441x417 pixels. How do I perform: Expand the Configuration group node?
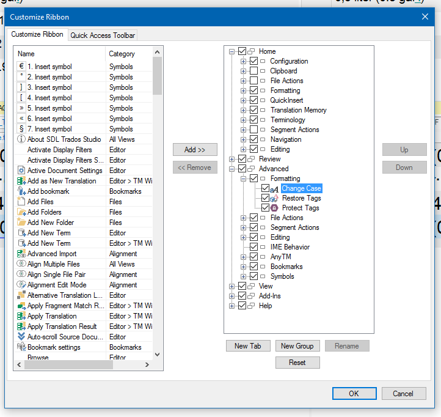243,61
